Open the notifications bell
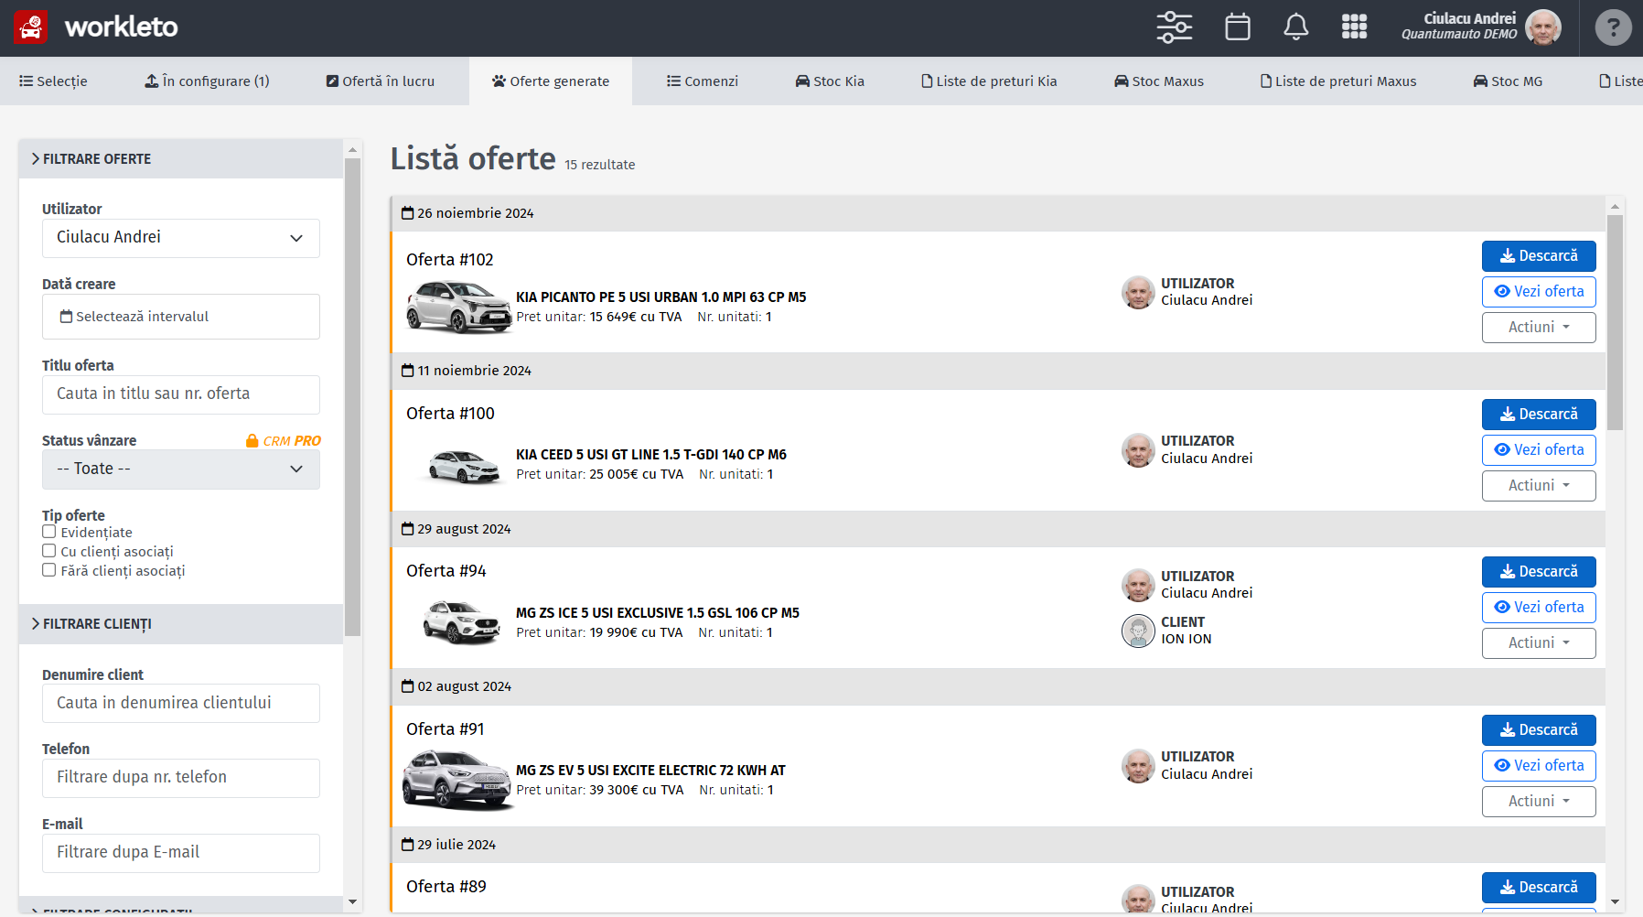Screen dimensions: 1643x917 (1295, 27)
